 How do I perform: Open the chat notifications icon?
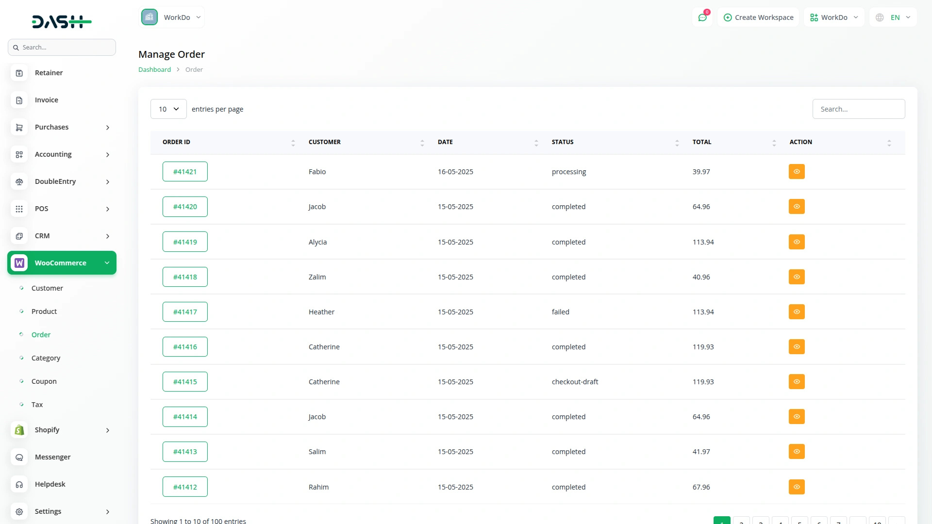point(702,17)
